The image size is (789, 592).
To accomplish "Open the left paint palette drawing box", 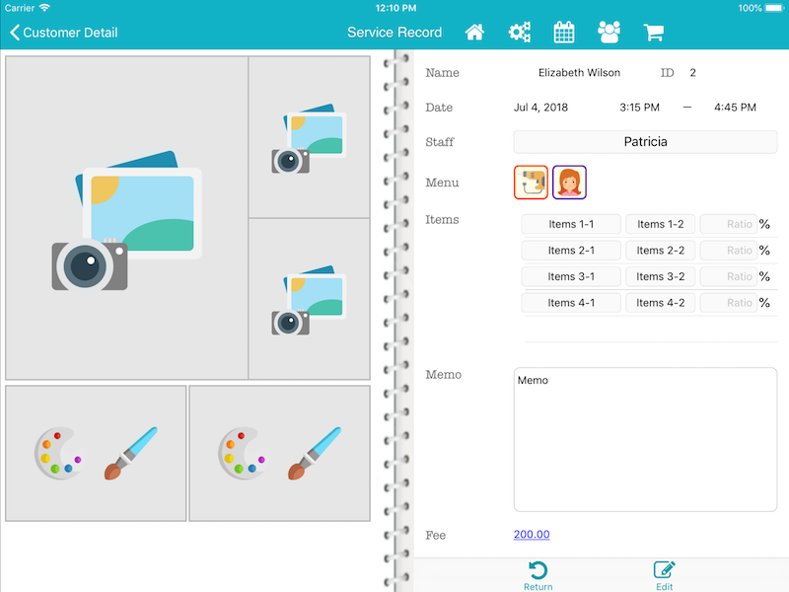I will [x=96, y=454].
